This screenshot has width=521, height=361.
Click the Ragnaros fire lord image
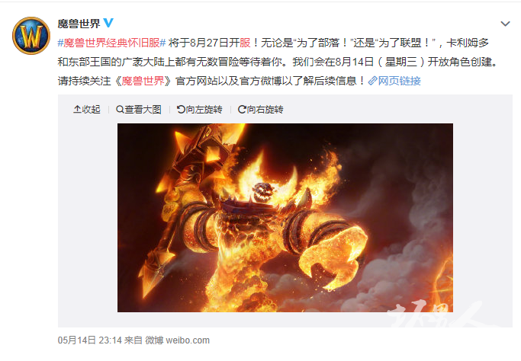(285, 218)
